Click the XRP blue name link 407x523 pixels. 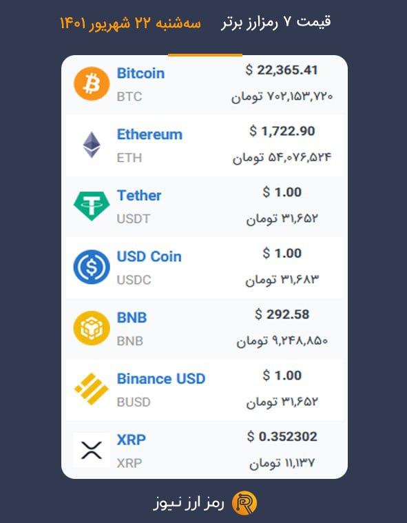(131, 440)
